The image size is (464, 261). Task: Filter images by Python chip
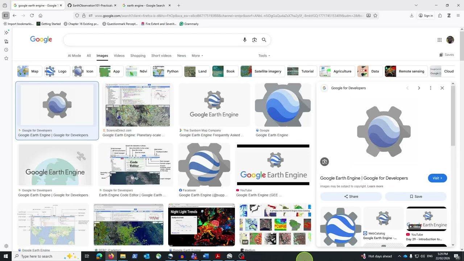pyautogui.click(x=167, y=71)
